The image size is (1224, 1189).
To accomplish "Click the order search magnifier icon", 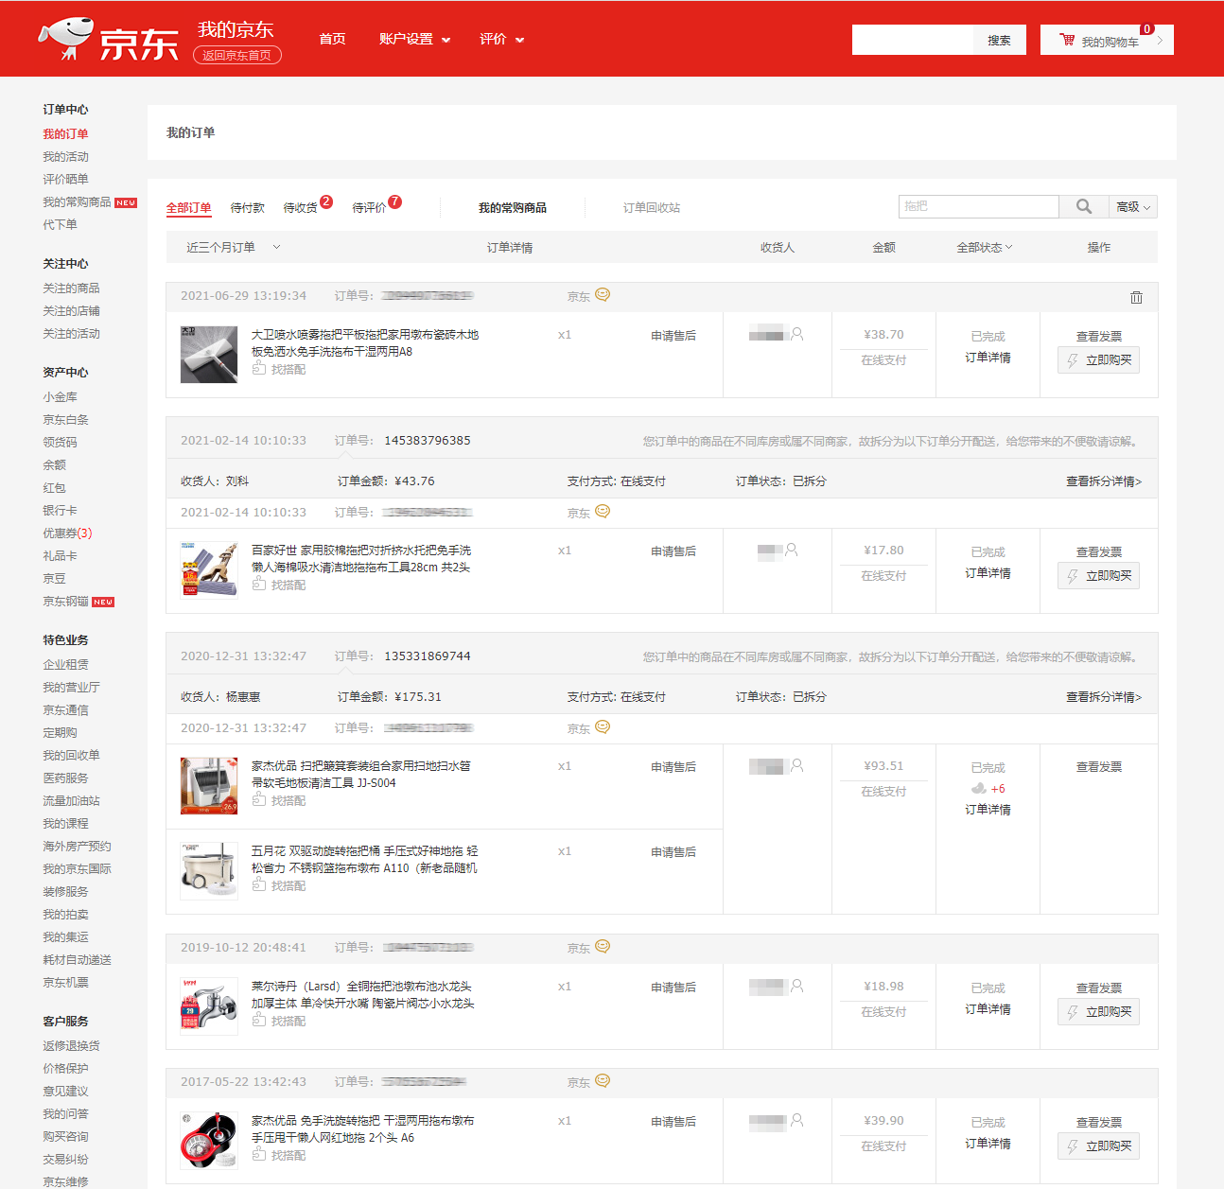I will [x=1084, y=206].
